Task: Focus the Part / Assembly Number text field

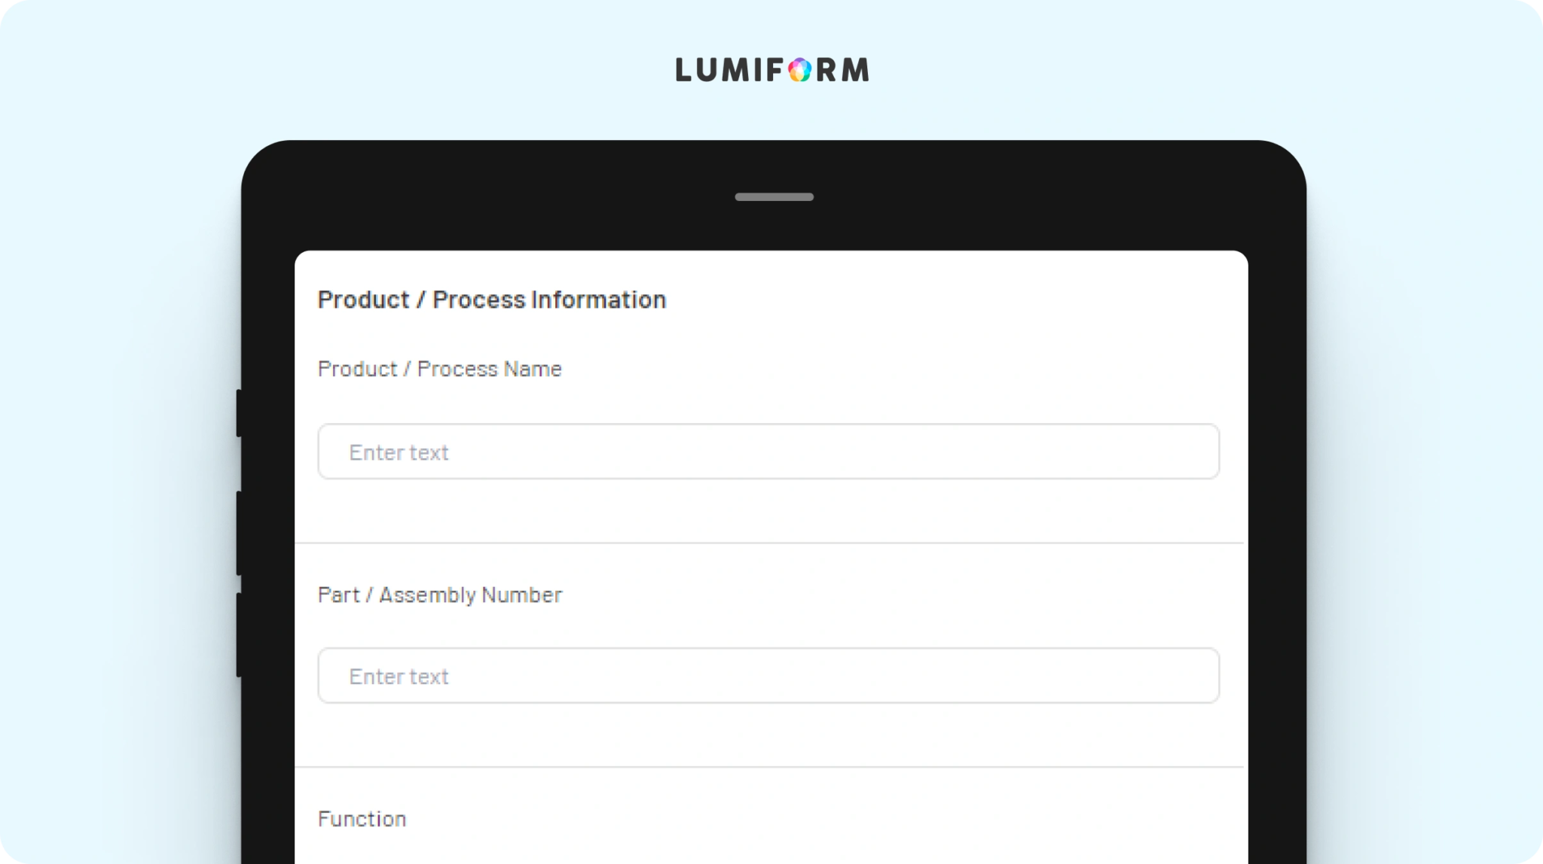Action: coord(768,676)
